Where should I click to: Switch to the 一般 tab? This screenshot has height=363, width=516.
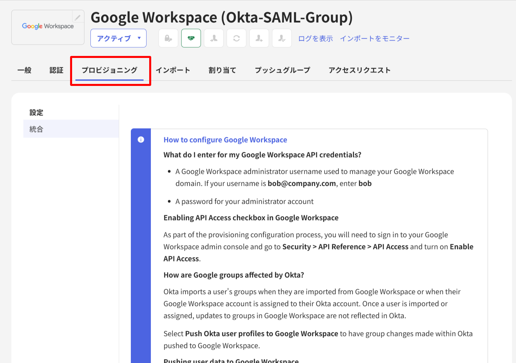click(24, 70)
